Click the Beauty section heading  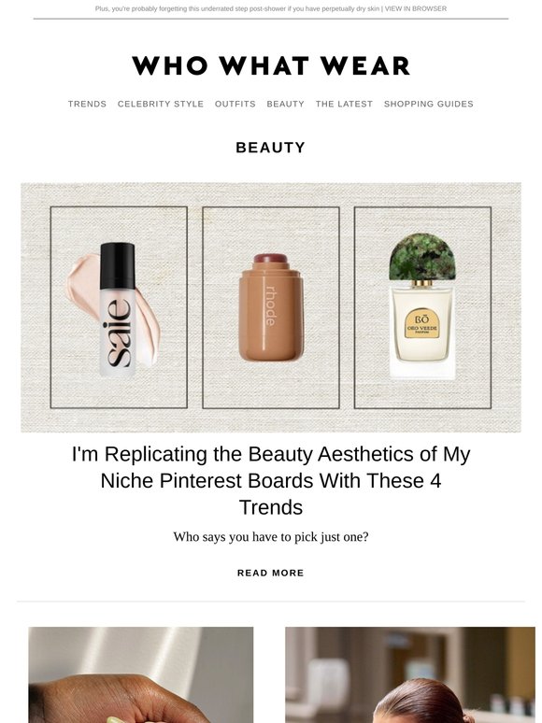pos(271,148)
